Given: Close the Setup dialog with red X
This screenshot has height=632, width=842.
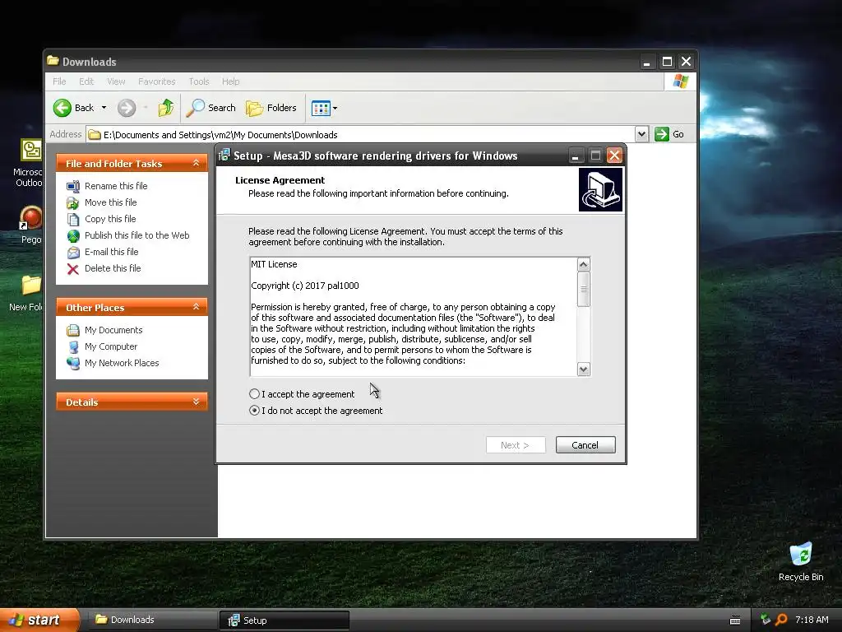Looking at the screenshot, I should (615, 156).
